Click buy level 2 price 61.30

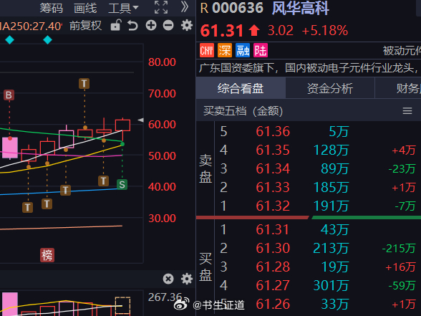tap(273, 248)
